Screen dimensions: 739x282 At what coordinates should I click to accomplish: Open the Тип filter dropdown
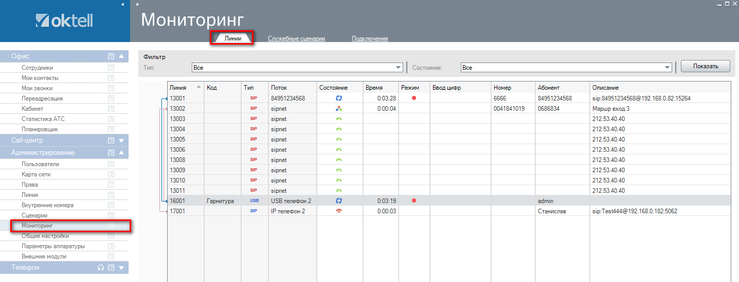coord(399,68)
